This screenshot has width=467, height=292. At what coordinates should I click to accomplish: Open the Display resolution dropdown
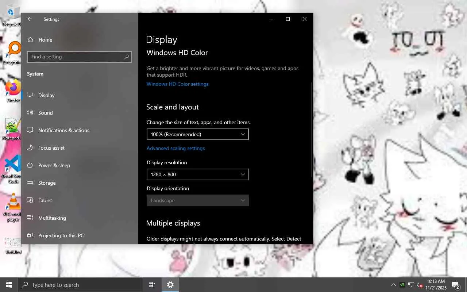(197, 174)
